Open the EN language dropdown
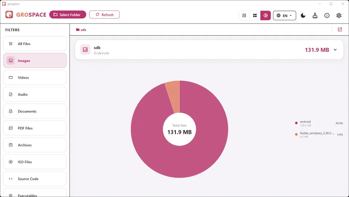 284,16
